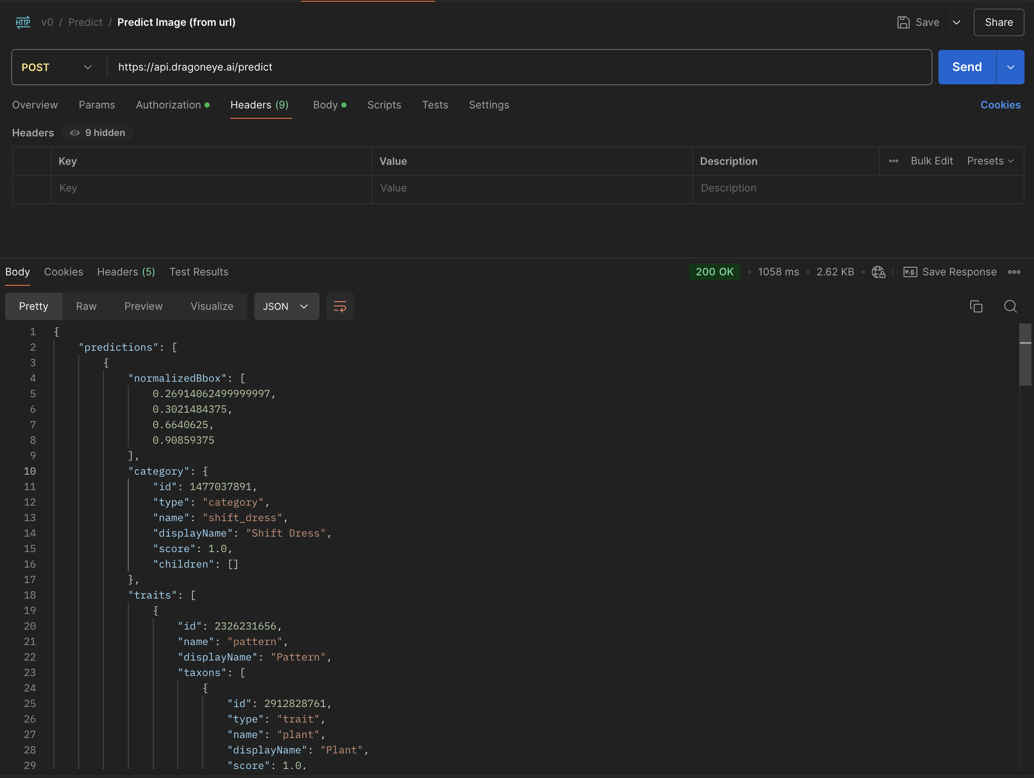Open the response more options ellipsis
This screenshot has width=1034, height=778.
1013,272
